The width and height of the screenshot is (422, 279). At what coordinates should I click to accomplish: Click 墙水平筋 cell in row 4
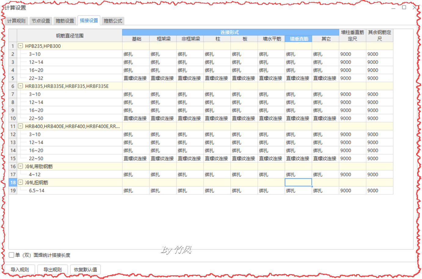[271, 70]
